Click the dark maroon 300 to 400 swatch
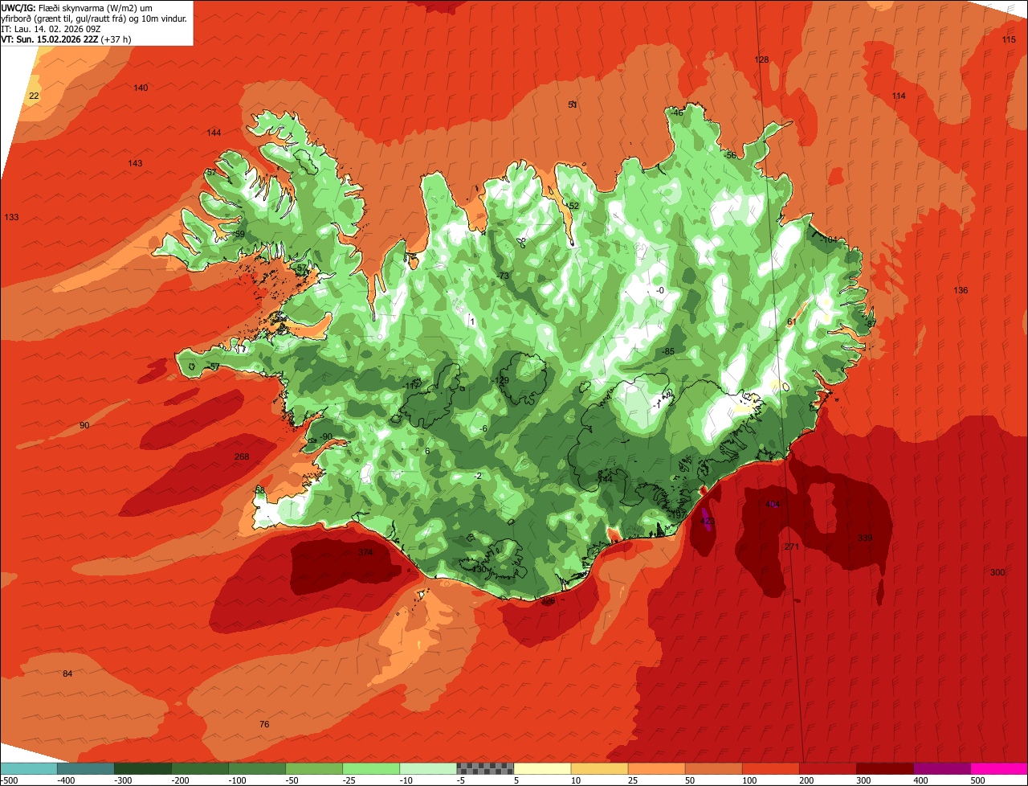 [885, 768]
